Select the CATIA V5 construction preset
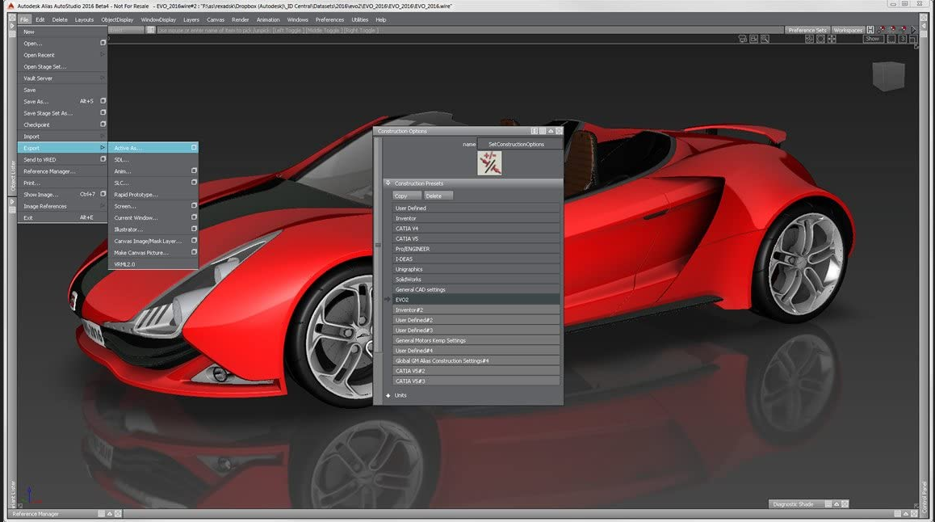This screenshot has height=522, width=935. (476, 239)
